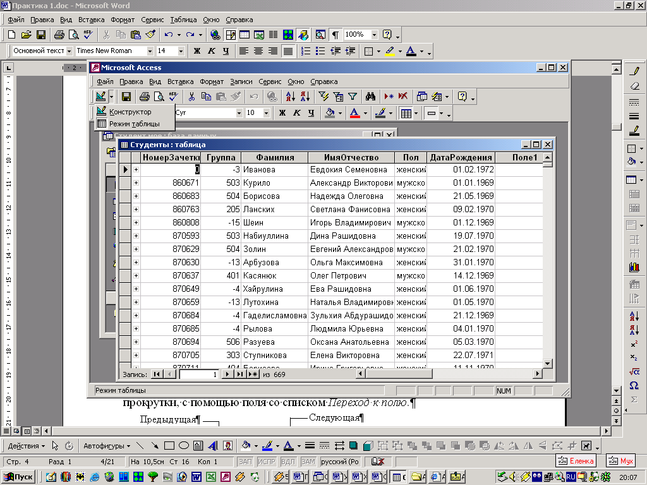Click Word's equation square root icon
The image size is (647, 485).
tap(634, 371)
